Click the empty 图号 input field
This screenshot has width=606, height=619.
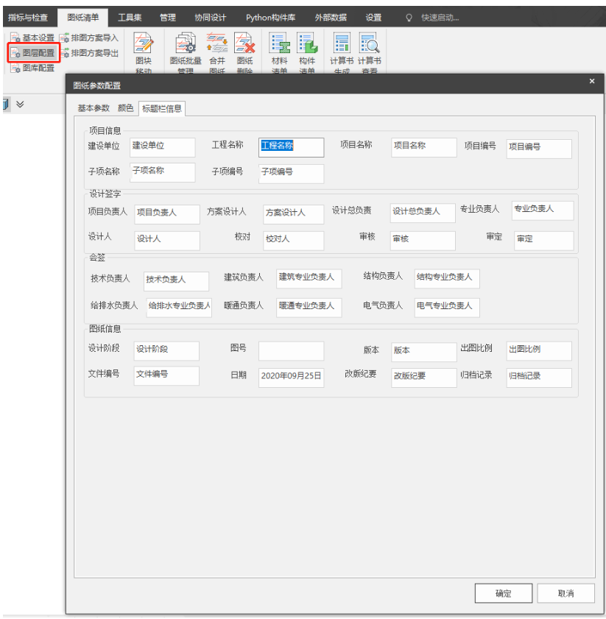pos(291,351)
